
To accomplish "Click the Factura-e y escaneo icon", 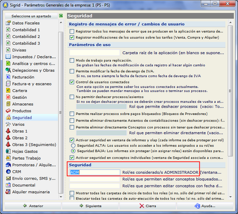I will point(8,84).
